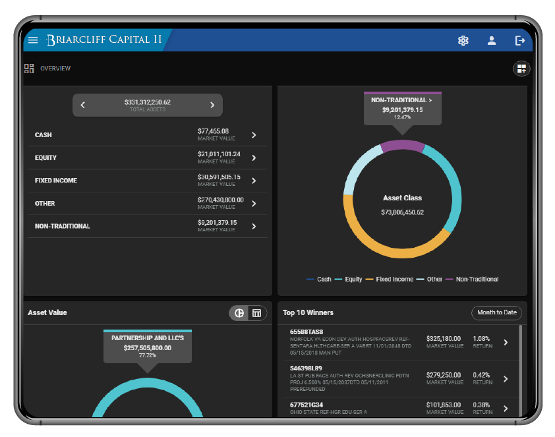Click the logout icon in the header
This screenshot has height=437, width=555.
point(519,40)
